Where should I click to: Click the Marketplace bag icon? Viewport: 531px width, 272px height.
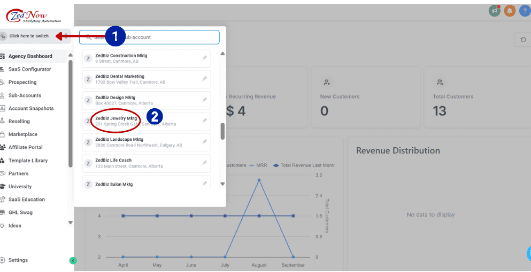pos(2,134)
